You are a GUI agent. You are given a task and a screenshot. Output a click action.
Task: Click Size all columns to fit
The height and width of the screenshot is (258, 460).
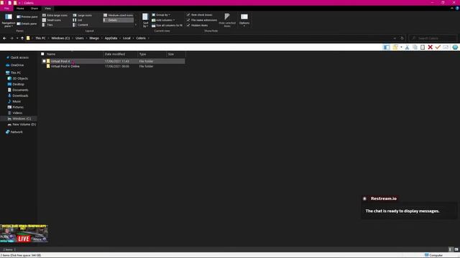click(167, 26)
